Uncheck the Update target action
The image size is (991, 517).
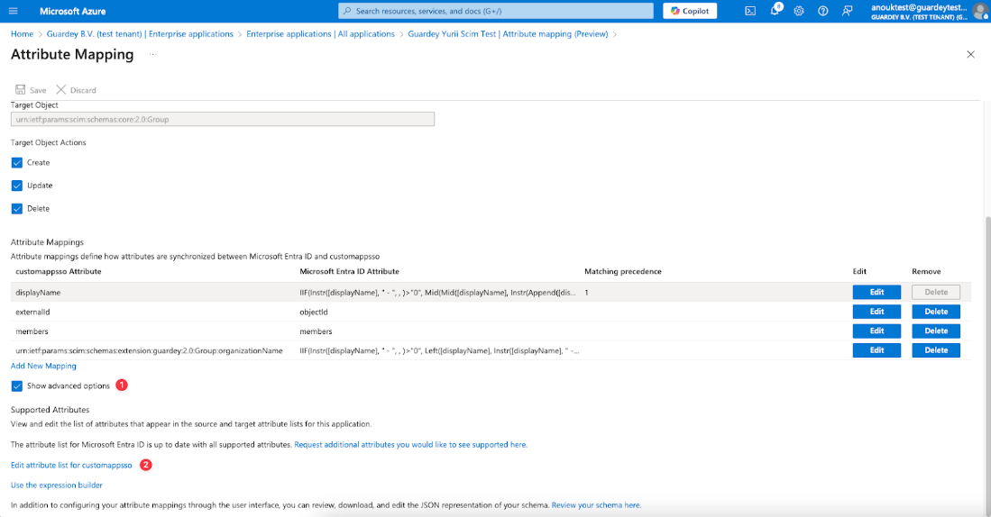click(x=17, y=186)
